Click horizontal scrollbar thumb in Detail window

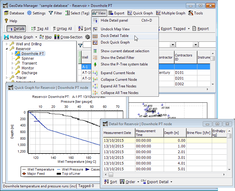111,174
